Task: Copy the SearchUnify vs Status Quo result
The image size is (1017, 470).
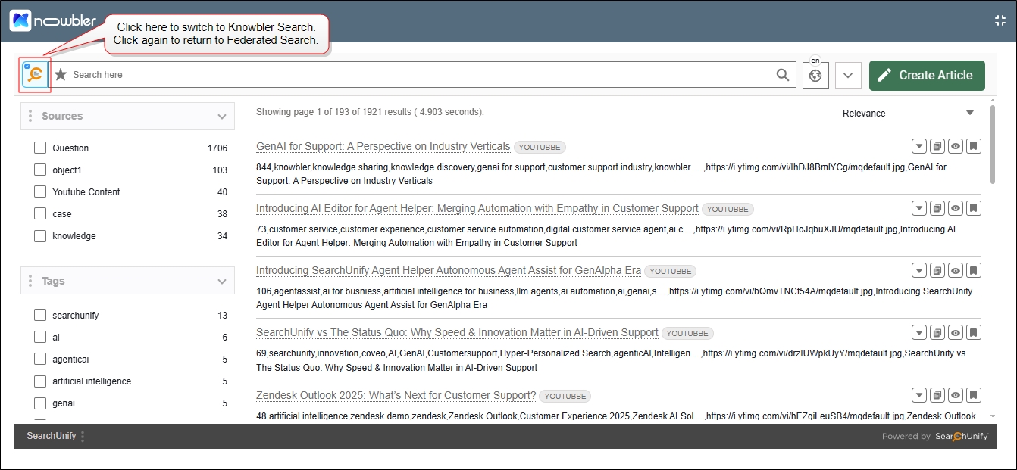Action: 937,332
